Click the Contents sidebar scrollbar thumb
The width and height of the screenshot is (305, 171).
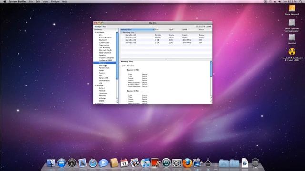point(117,56)
